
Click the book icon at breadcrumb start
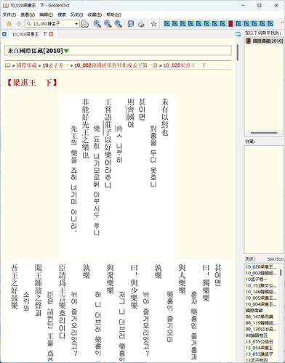(x=7, y=65)
